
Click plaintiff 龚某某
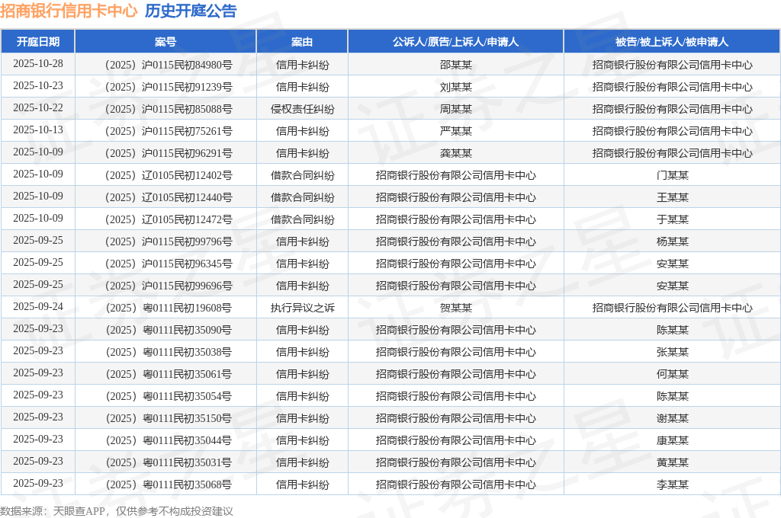456,153
